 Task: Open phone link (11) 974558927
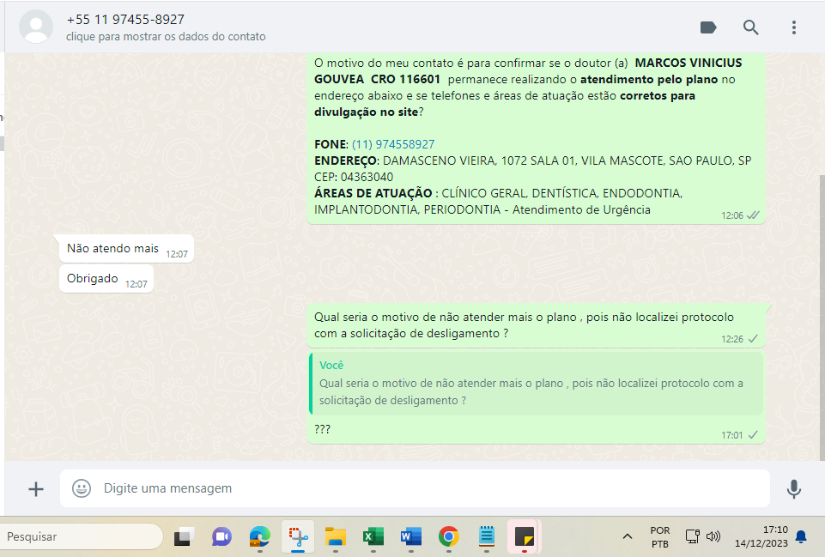point(393,144)
